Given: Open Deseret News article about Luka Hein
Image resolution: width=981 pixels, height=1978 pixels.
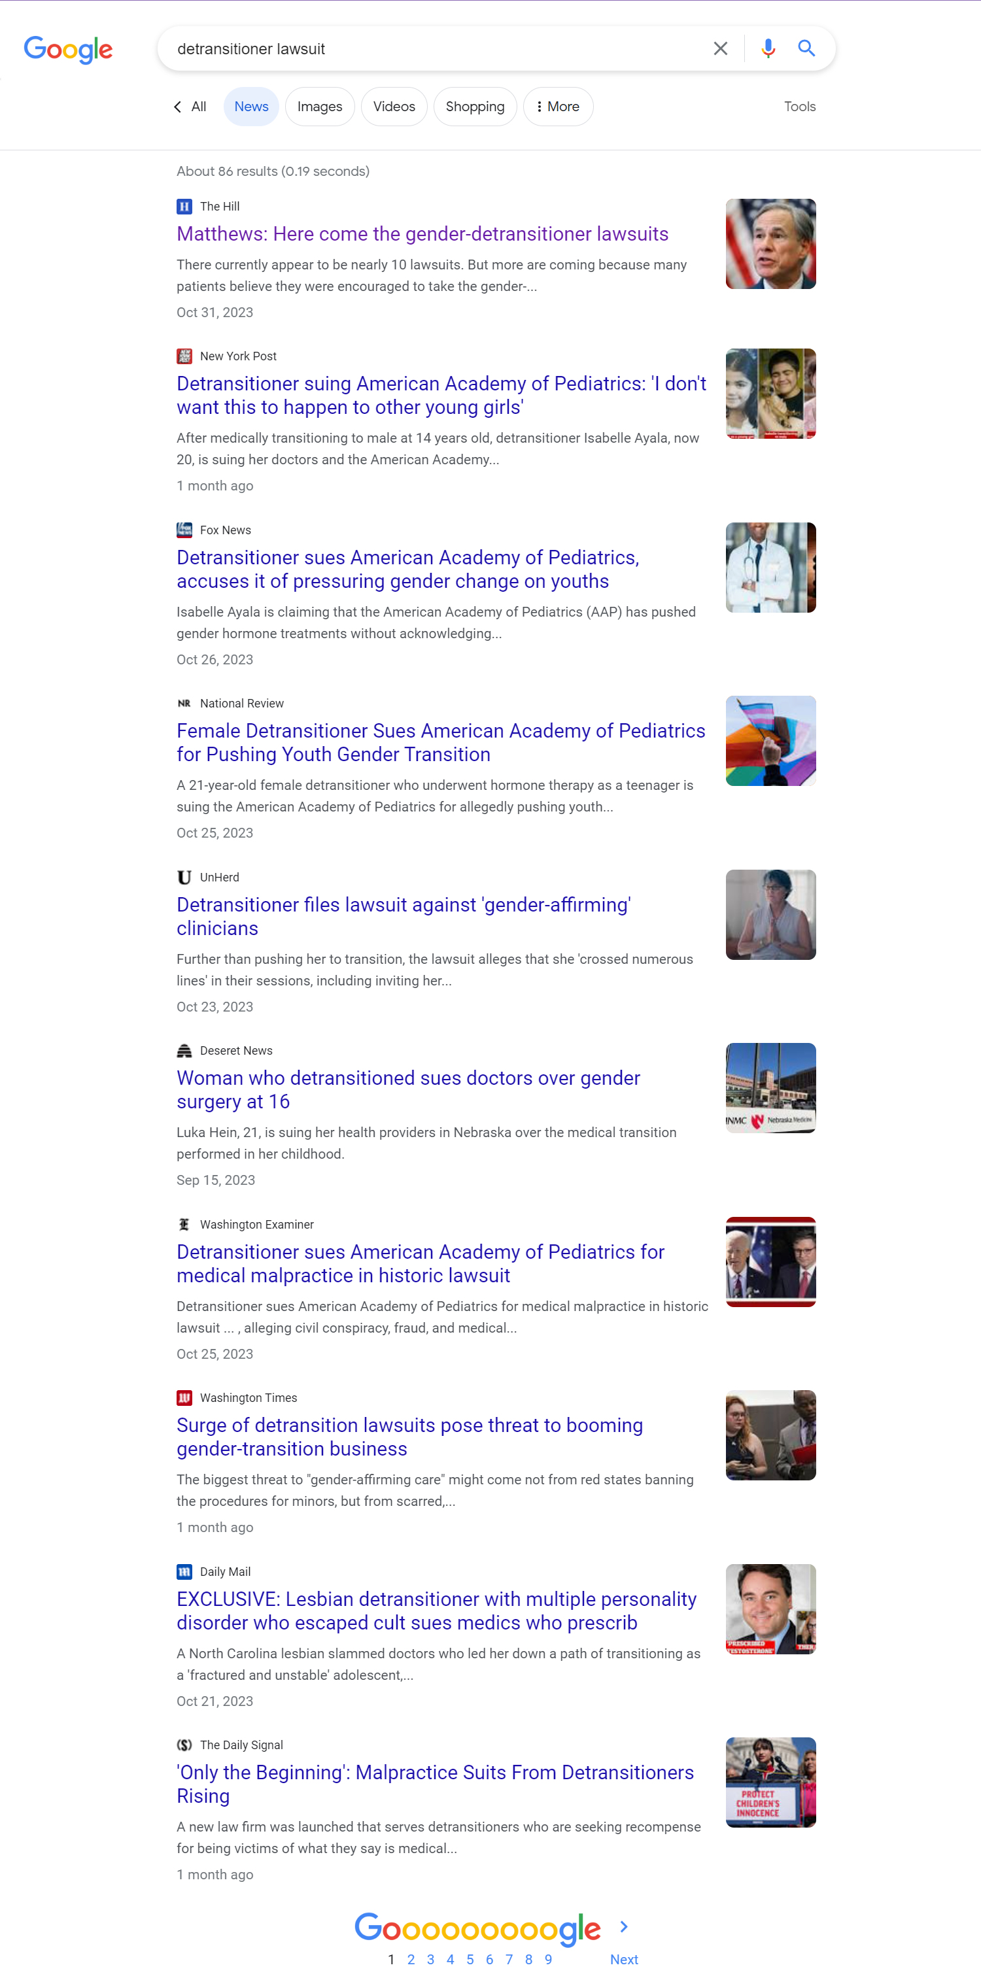Looking at the screenshot, I should 408,1089.
